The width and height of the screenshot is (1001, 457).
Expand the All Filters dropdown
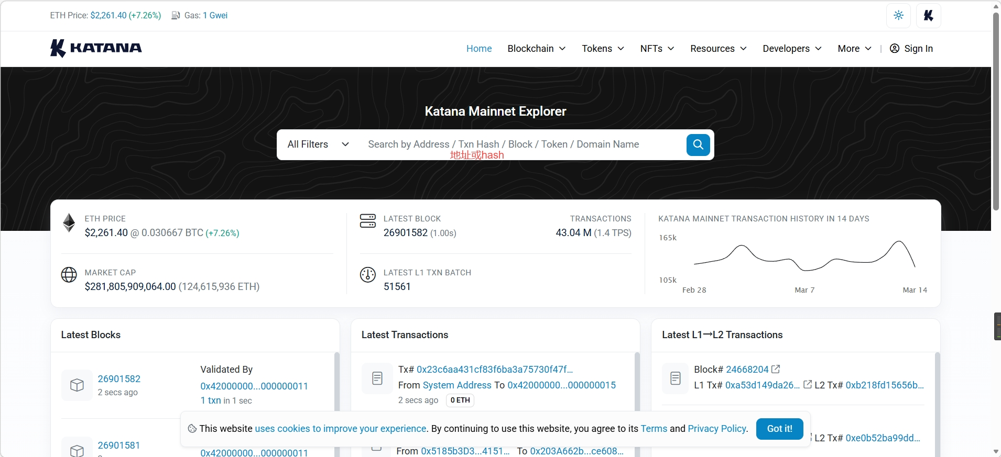[x=318, y=144]
